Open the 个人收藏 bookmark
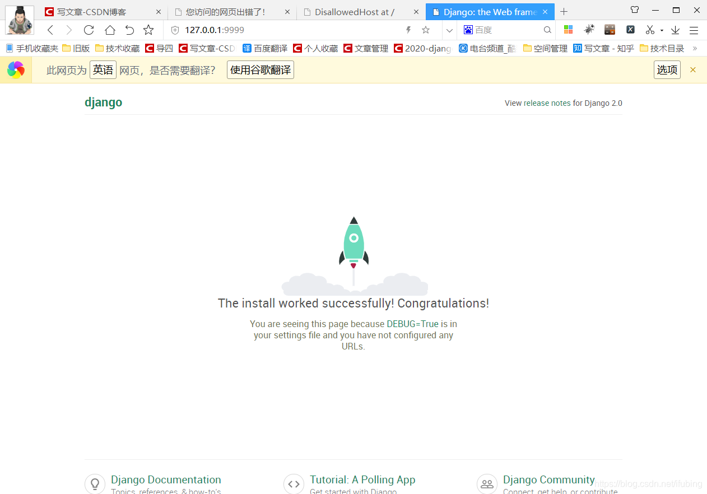This screenshot has width=707, height=494. pyautogui.click(x=315, y=49)
